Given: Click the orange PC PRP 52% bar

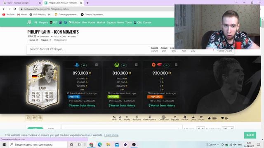Looking at the screenshot, I should click(155, 97).
